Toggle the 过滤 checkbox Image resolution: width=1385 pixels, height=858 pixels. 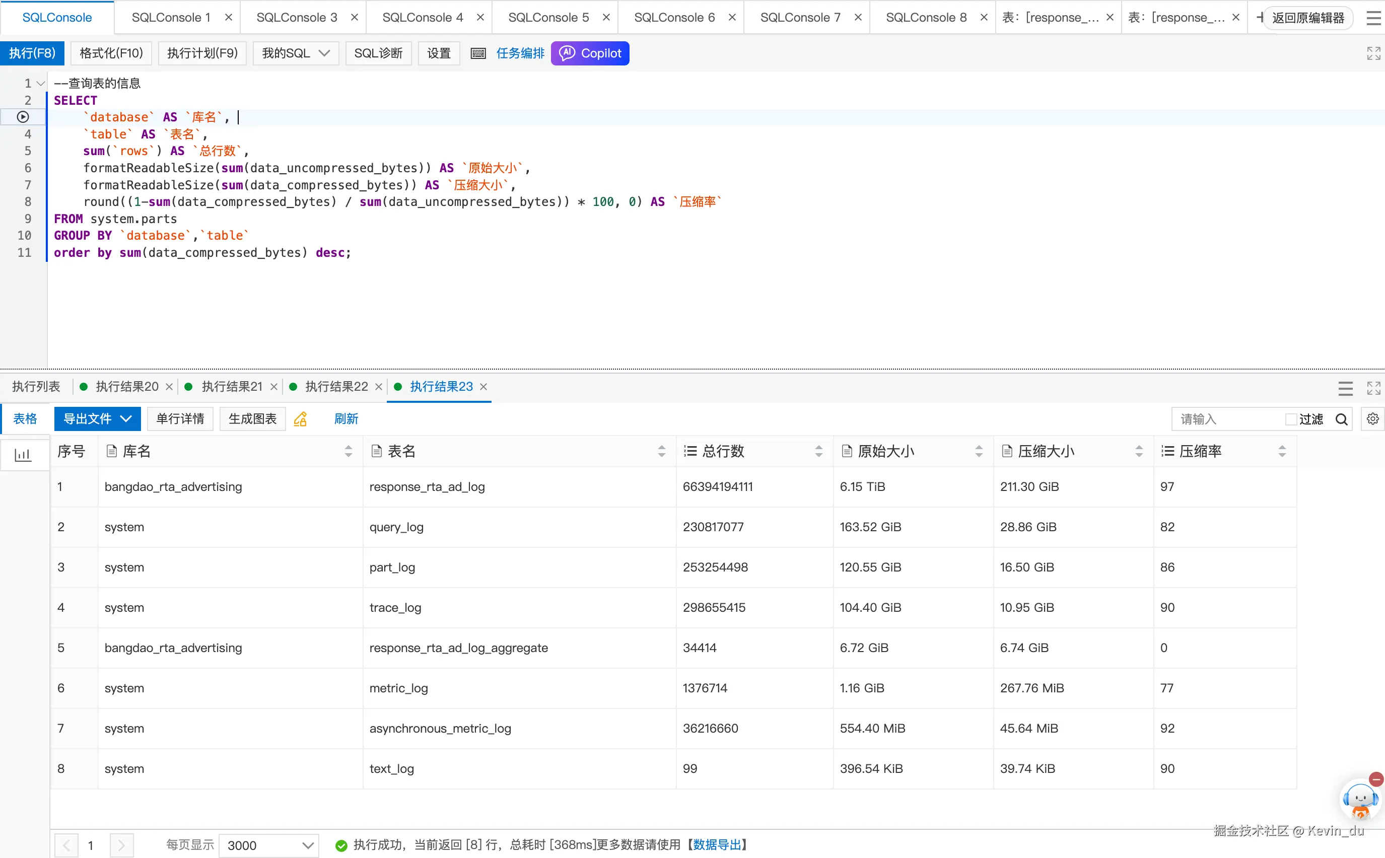tap(1290, 419)
